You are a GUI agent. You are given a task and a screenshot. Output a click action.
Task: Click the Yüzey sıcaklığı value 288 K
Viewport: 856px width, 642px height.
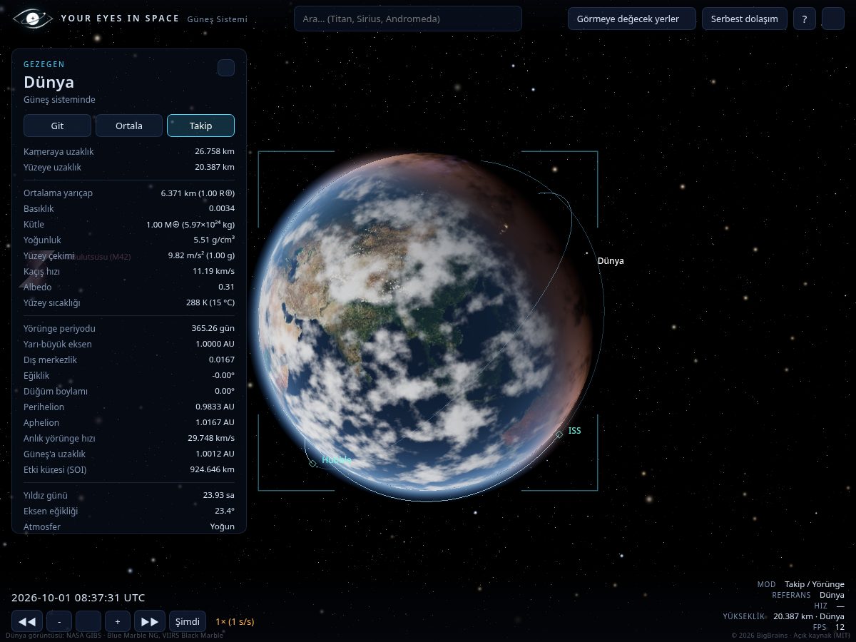click(x=210, y=302)
